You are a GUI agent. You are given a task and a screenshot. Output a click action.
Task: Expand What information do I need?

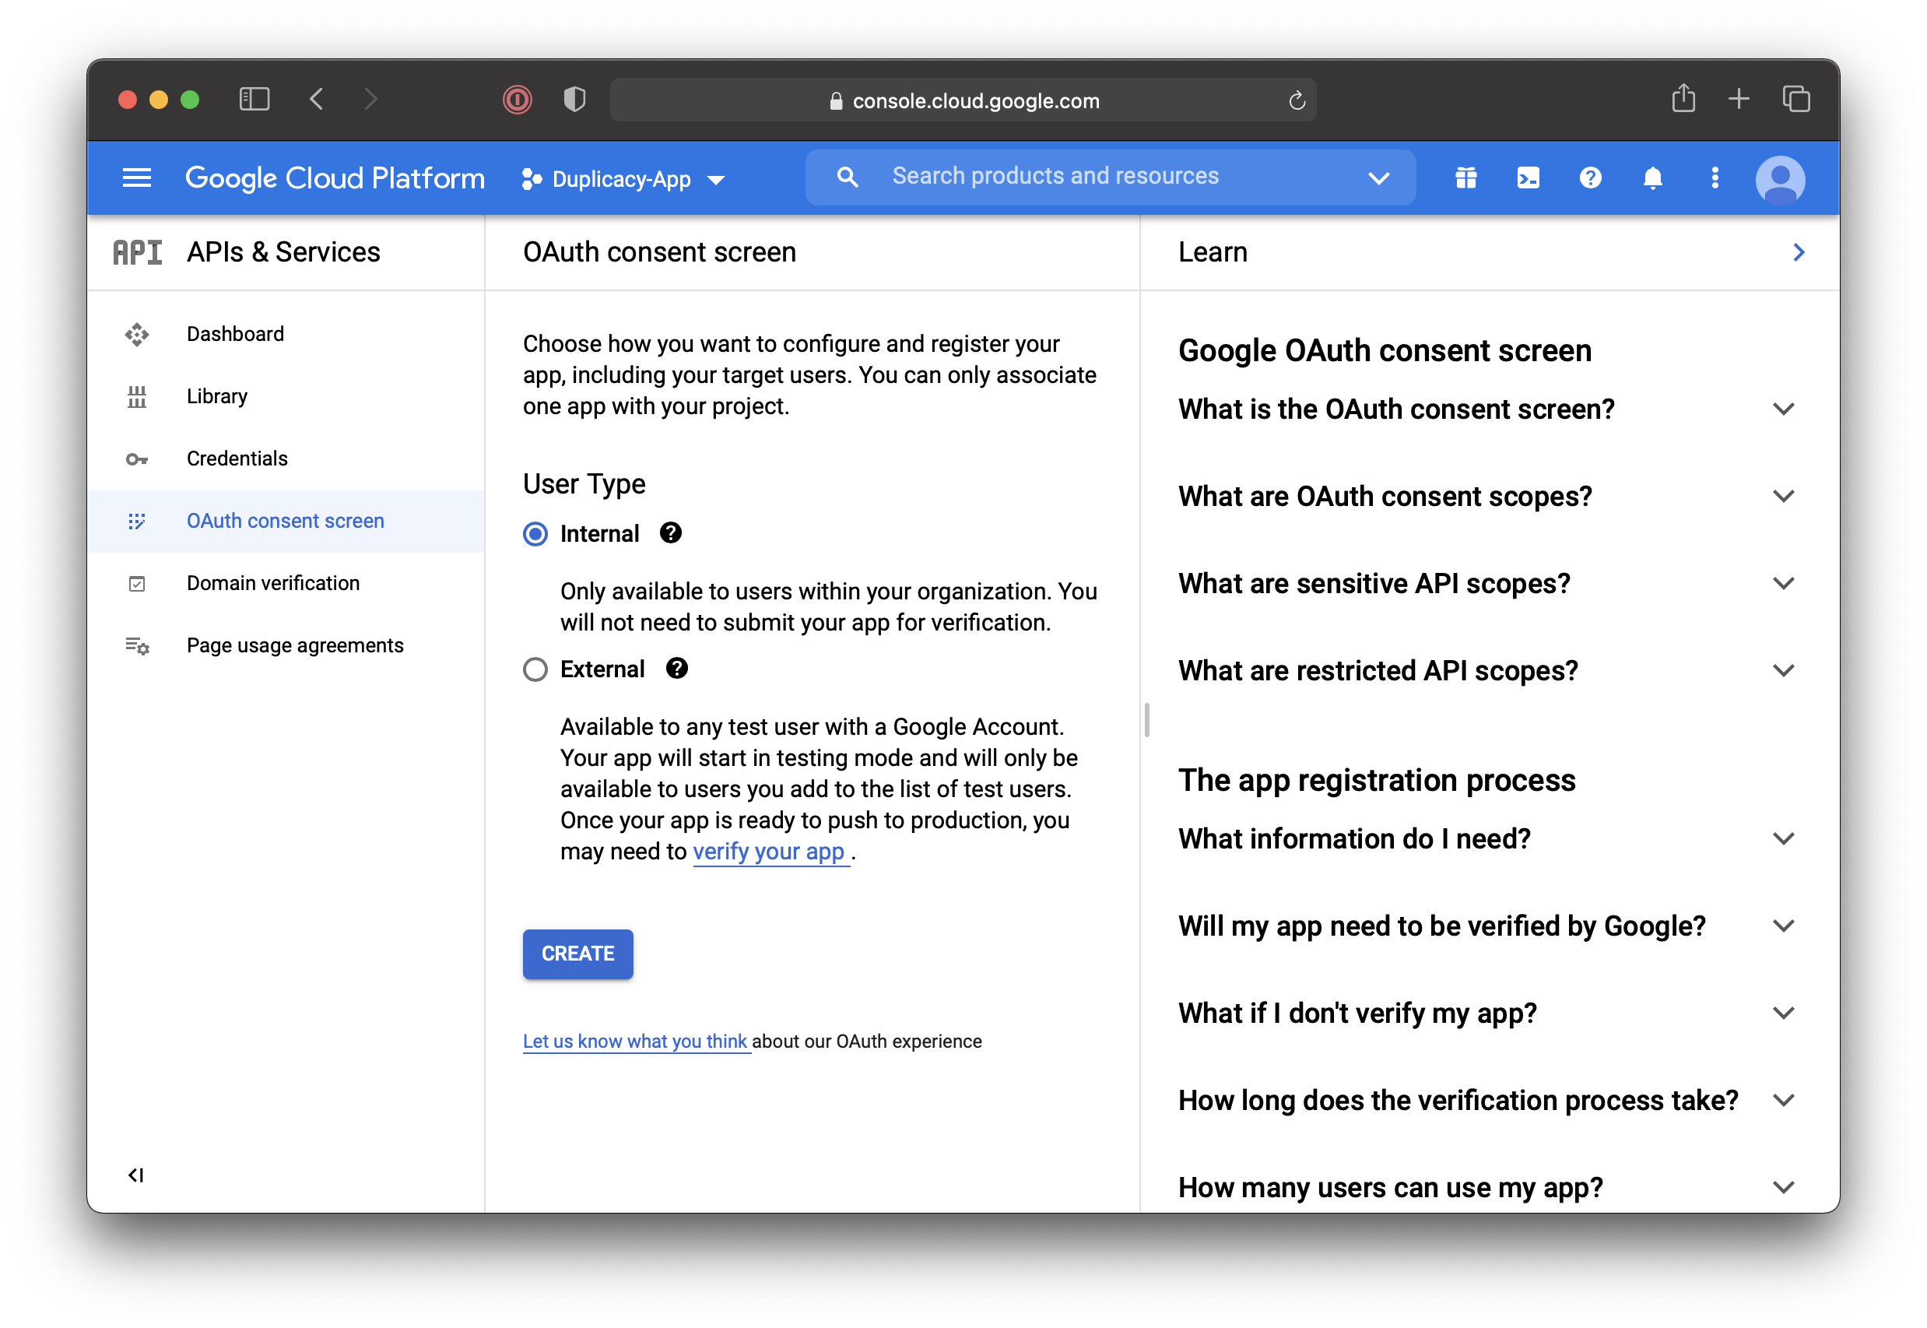click(1783, 838)
